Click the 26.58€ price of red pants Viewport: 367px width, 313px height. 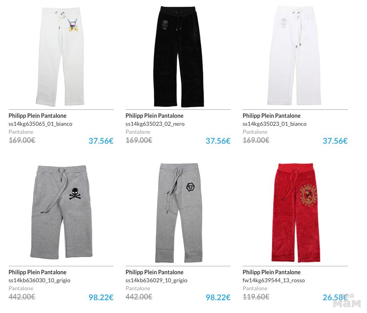(335, 297)
